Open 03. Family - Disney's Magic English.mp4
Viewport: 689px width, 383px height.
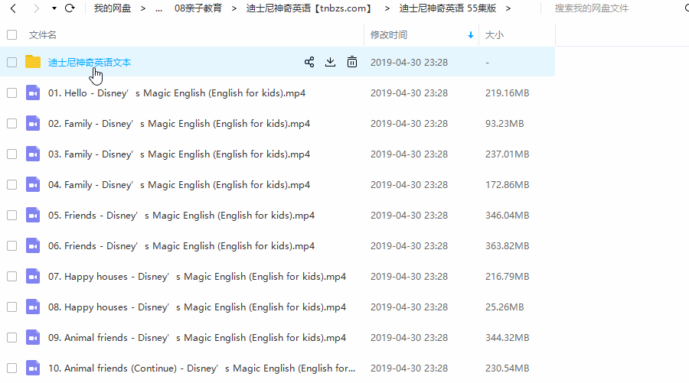coord(179,154)
